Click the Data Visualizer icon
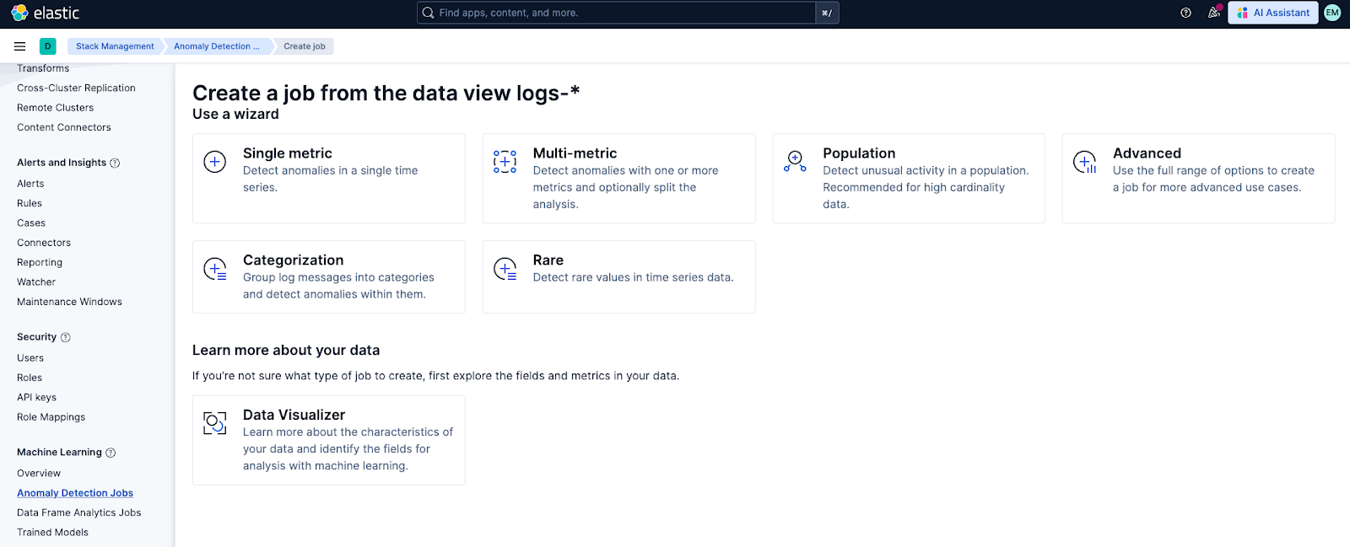The height and width of the screenshot is (547, 1350). point(215,423)
